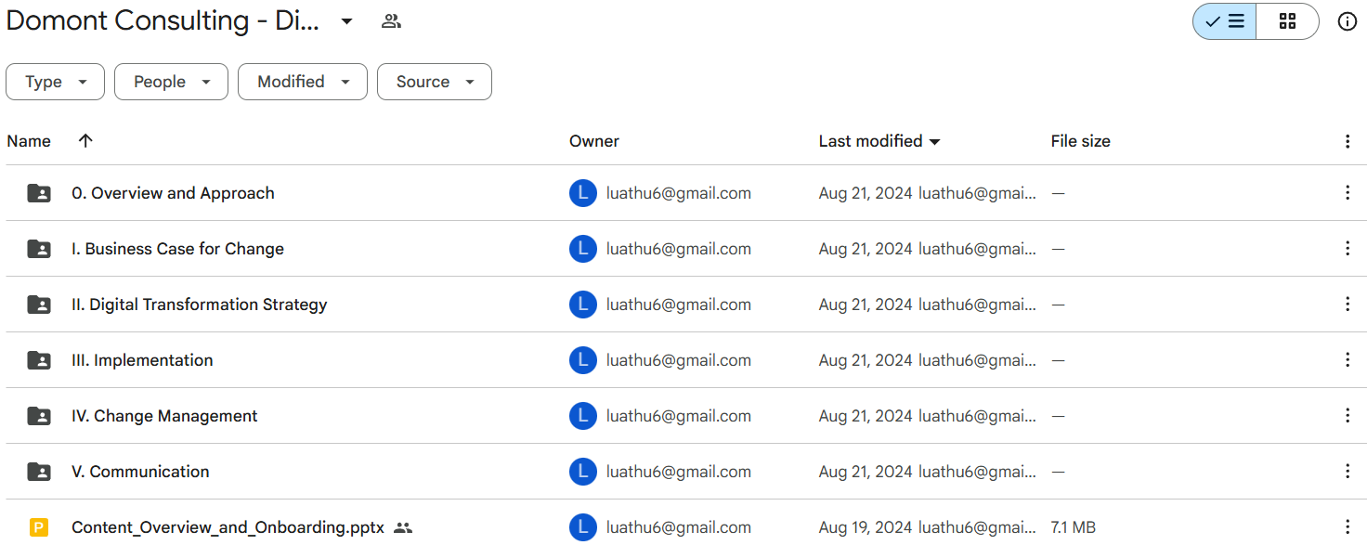Switch to grid layout view
The width and height of the screenshot is (1367, 545).
coord(1287,21)
